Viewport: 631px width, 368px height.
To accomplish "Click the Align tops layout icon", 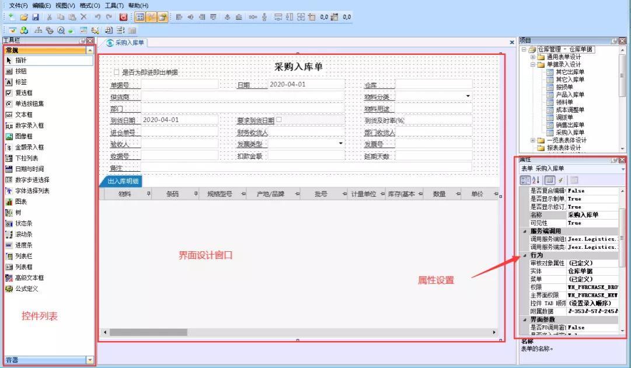I will (x=213, y=17).
